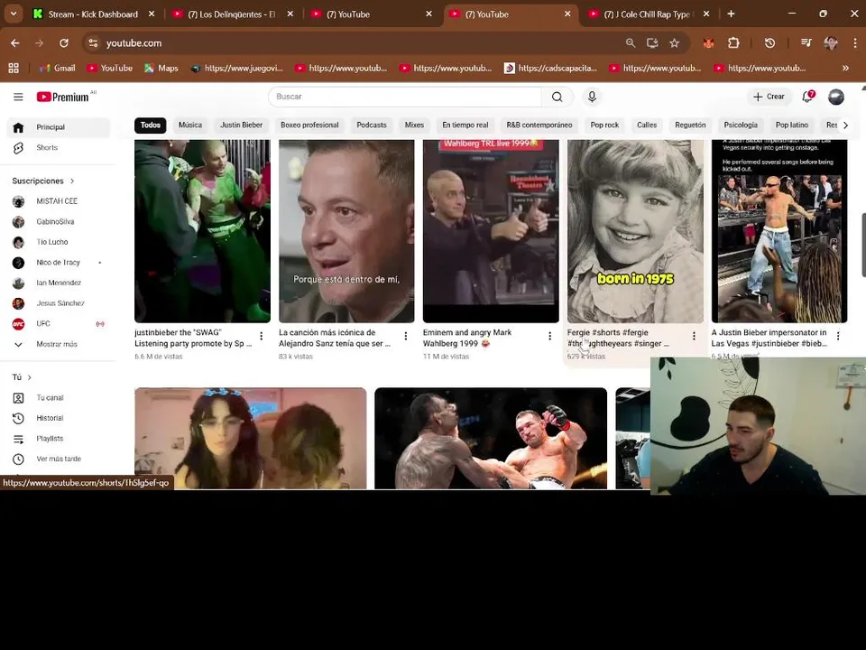Switch to Stream - Kick Dashboard tab
This screenshot has width=866, height=650.
coord(93,14)
